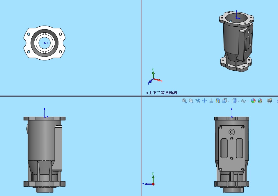This screenshot has width=278, height=196.
Task: Select the housing model in the isometric view
Action: 236,42
